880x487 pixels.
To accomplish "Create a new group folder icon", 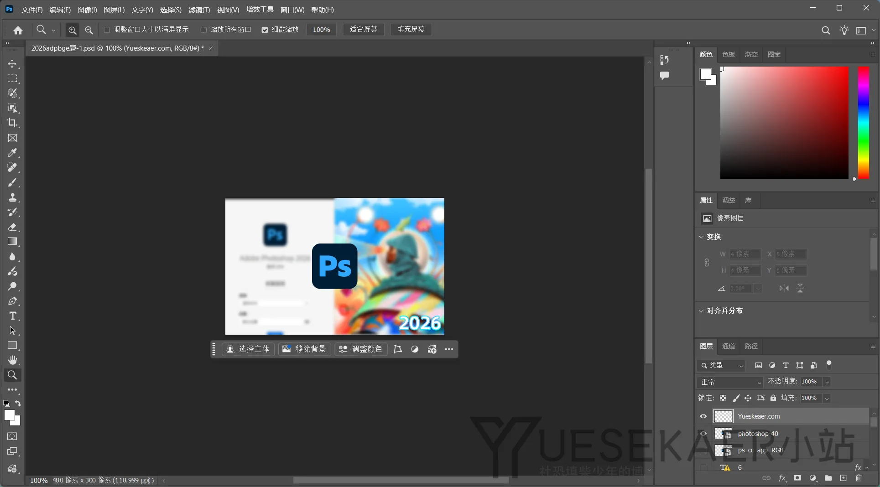I will (x=828, y=478).
